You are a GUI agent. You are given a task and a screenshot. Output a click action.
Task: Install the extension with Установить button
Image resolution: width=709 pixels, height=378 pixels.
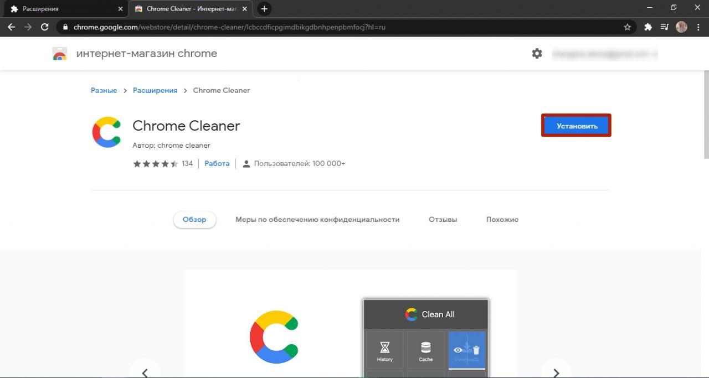[577, 126]
